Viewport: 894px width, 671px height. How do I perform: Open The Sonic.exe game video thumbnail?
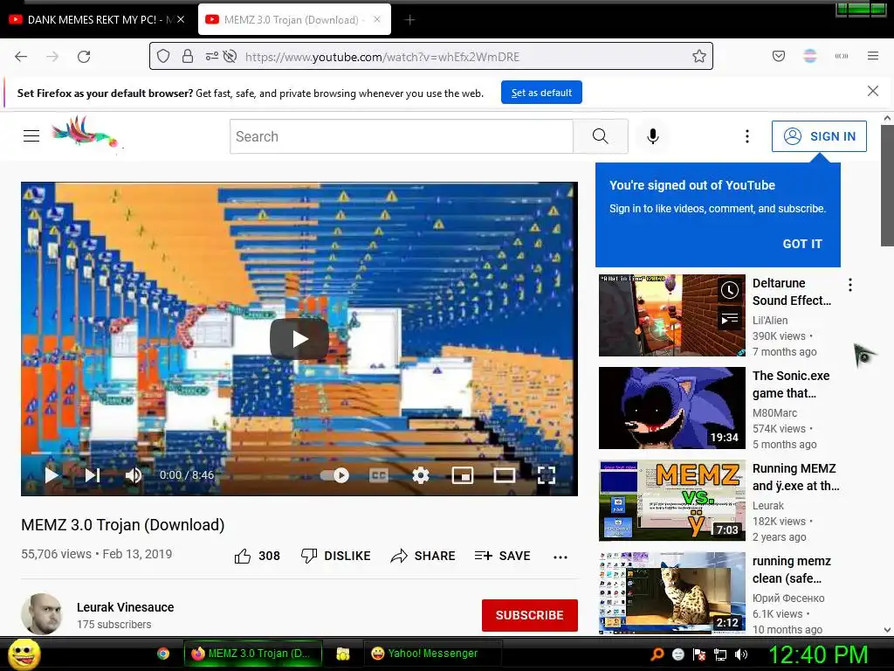[x=672, y=408]
